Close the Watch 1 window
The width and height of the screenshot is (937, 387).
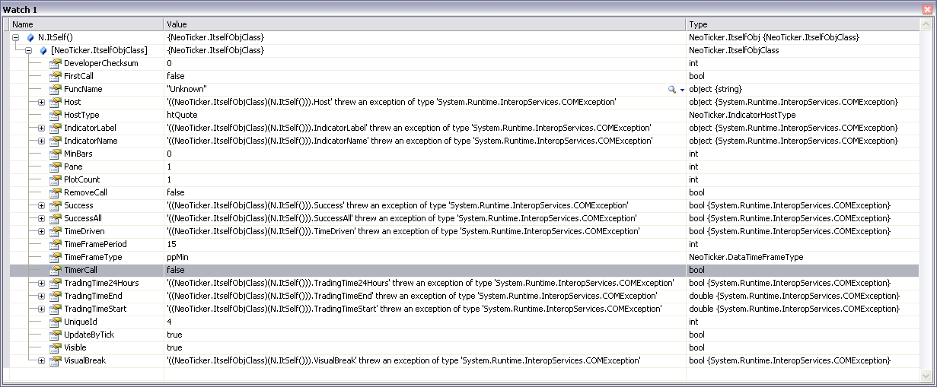click(x=926, y=8)
